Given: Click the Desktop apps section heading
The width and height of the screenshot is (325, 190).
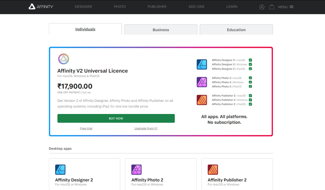Looking at the screenshot, I should coord(60,149).
